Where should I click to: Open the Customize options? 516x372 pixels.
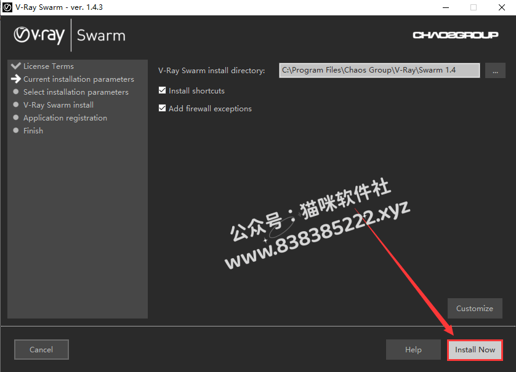(x=475, y=308)
